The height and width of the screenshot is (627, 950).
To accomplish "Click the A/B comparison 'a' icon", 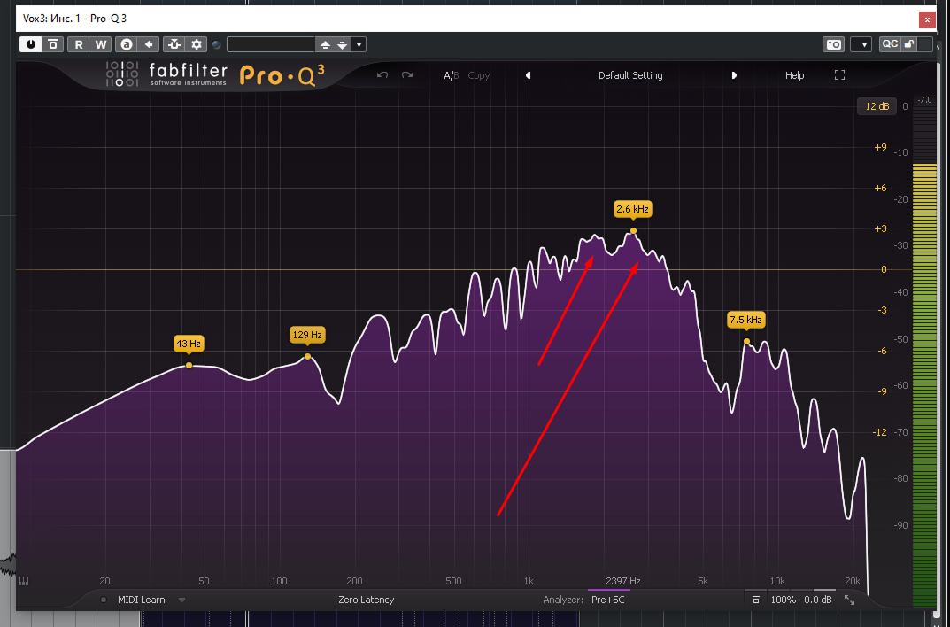I will click(x=127, y=44).
